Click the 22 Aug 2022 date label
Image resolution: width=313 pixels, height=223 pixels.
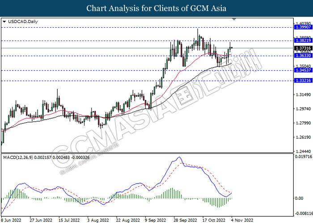click(x=128, y=220)
